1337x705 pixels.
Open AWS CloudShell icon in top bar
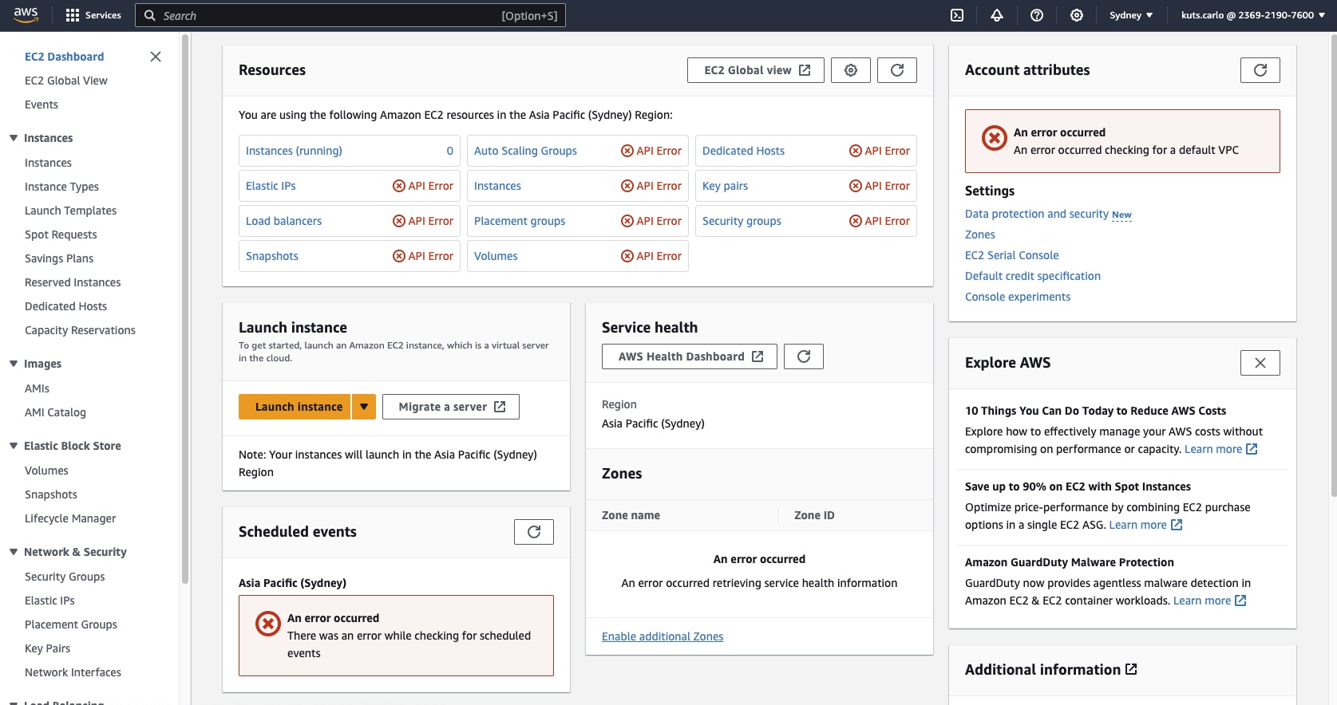(x=957, y=15)
